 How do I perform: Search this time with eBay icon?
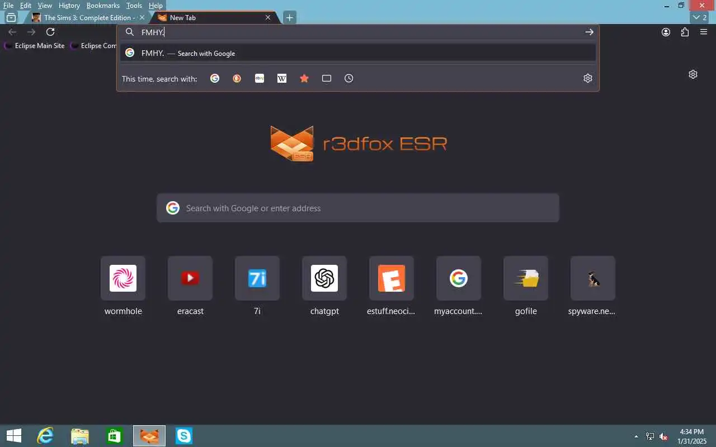click(x=260, y=78)
